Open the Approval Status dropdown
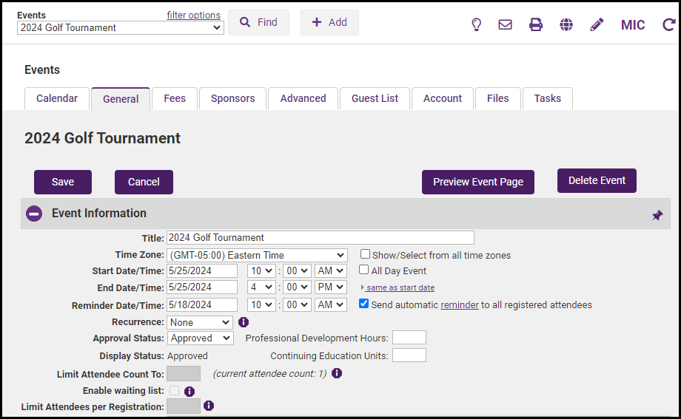This screenshot has width=681, height=419. click(x=201, y=338)
